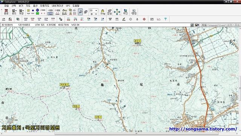
Task: Set zoom to 200 with Zoom 200 button
Action: click(26, 19)
